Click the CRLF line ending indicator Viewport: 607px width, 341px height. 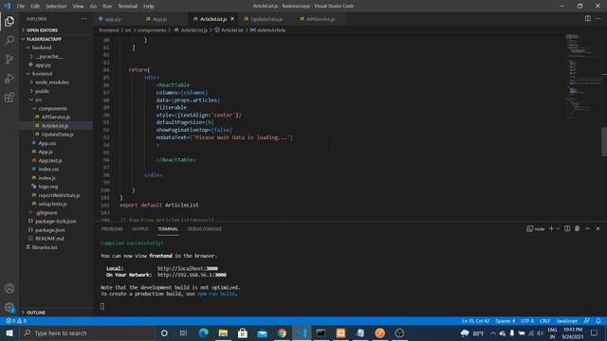coord(545,321)
